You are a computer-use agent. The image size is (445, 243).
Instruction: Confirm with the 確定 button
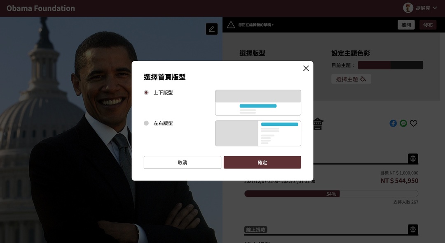click(262, 162)
